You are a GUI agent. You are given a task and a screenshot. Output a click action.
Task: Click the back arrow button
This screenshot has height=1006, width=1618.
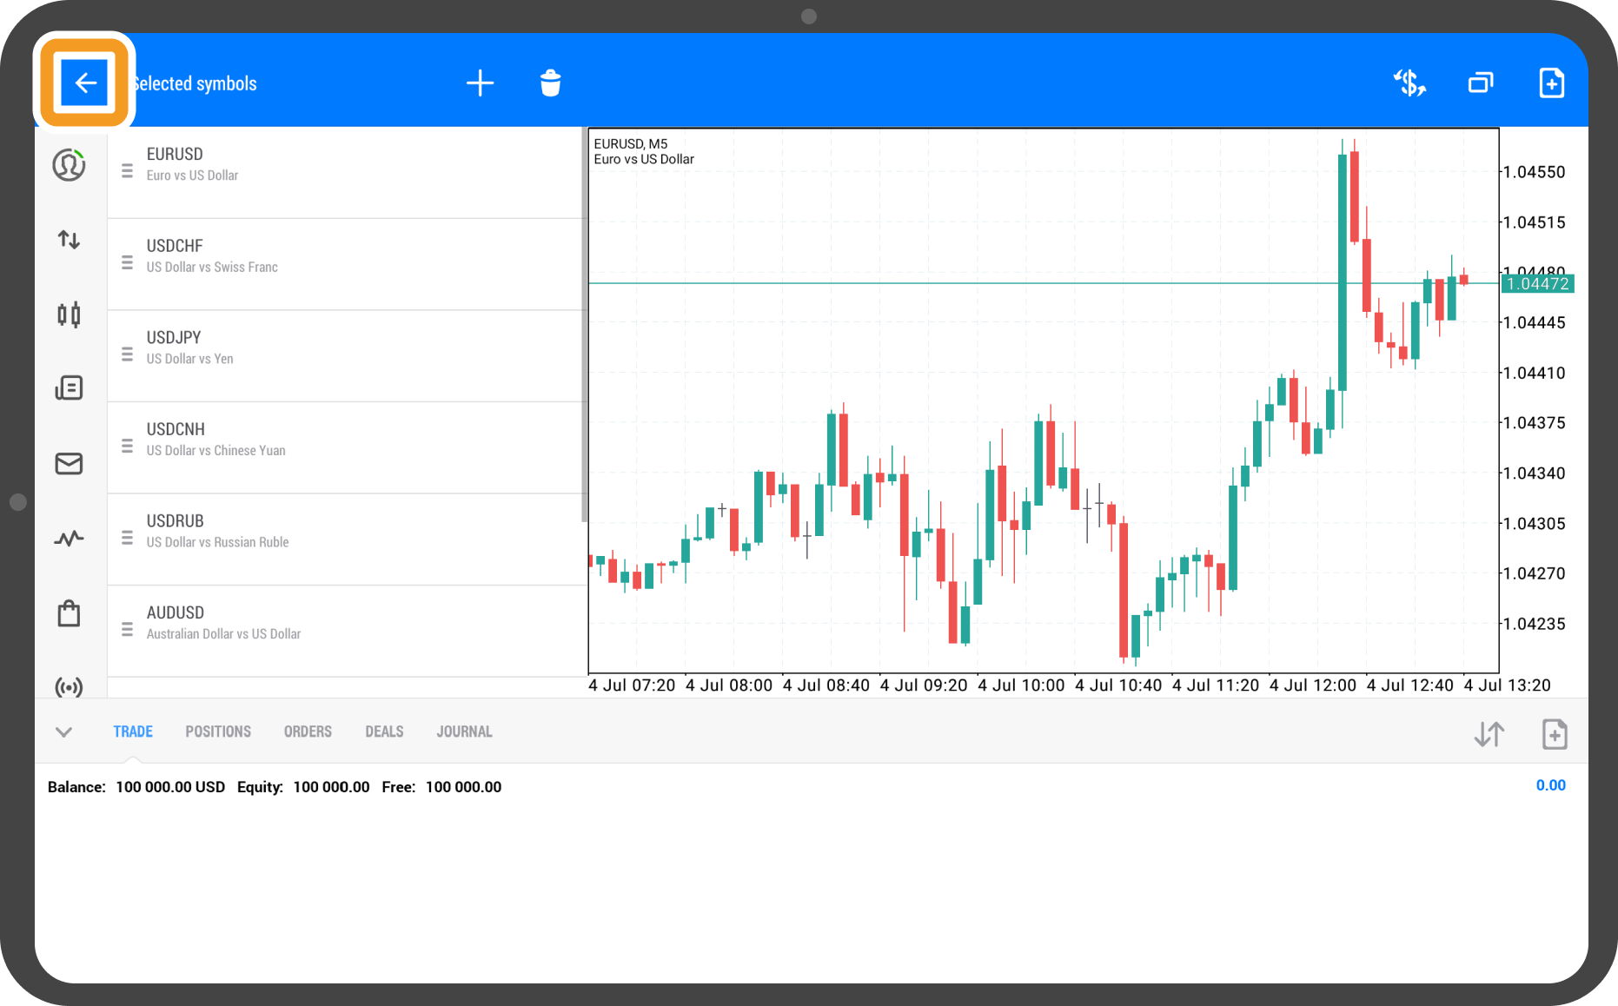tap(84, 83)
